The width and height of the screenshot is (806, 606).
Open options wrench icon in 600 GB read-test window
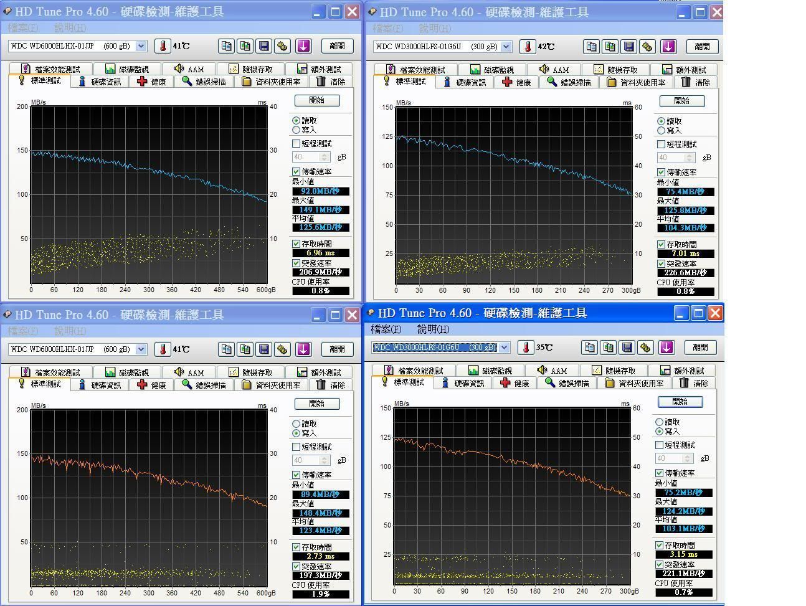[x=283, y=45]
